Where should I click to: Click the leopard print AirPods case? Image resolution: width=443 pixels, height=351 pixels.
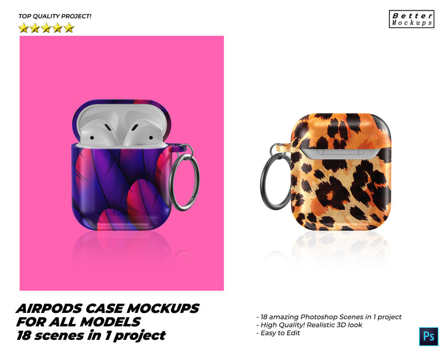click(341, 172)
